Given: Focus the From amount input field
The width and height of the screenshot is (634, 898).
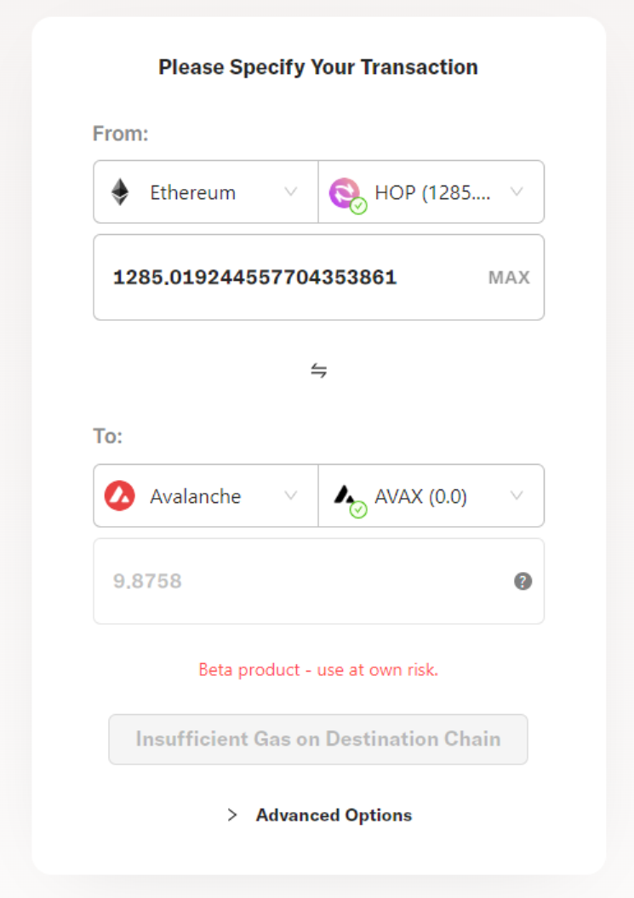Looking at the screenshot, I should coord(289,277).
